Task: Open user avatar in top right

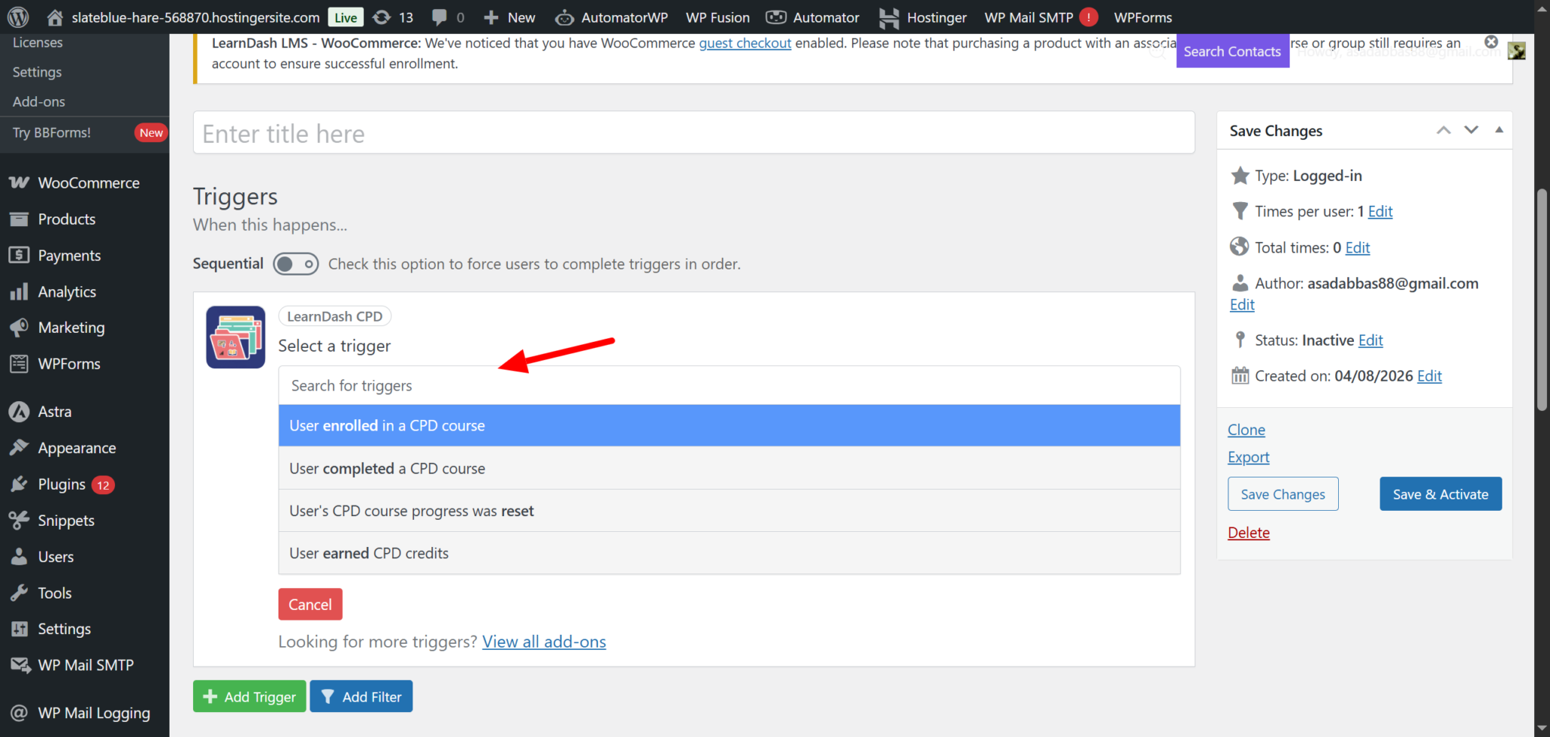Action: [x=1516, y=51]
